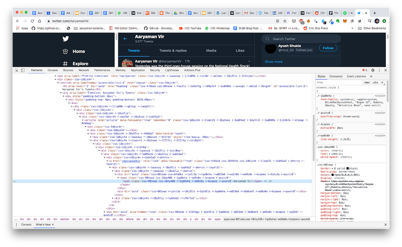Open DevTools settings gear
The width and height of the screenshot is (402, 247).
coord(373,70)
